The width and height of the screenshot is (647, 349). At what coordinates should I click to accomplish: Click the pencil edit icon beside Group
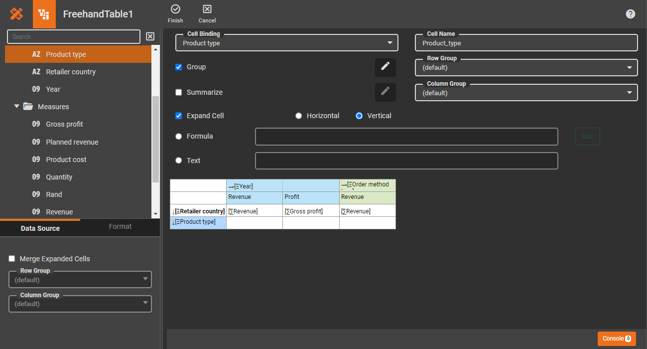pyautogui.click(x=385, y=67)
